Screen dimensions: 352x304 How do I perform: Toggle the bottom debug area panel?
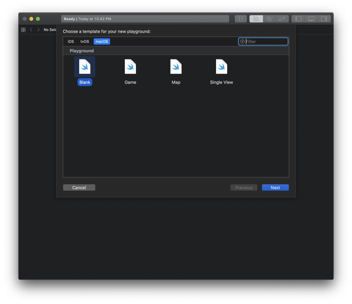311,19
